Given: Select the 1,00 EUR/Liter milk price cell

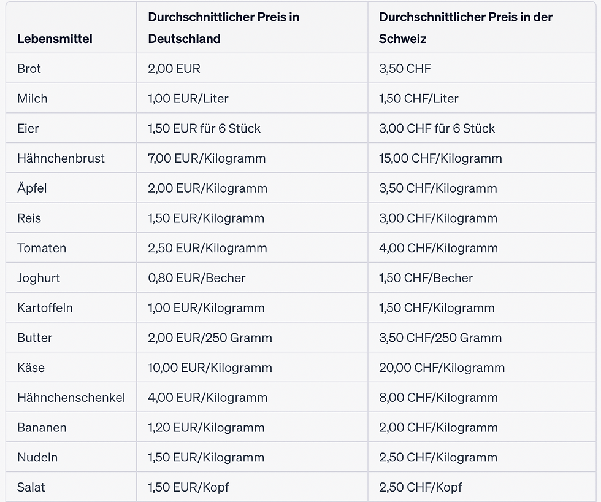Looking at the screenshot, I should coord(188,99).
